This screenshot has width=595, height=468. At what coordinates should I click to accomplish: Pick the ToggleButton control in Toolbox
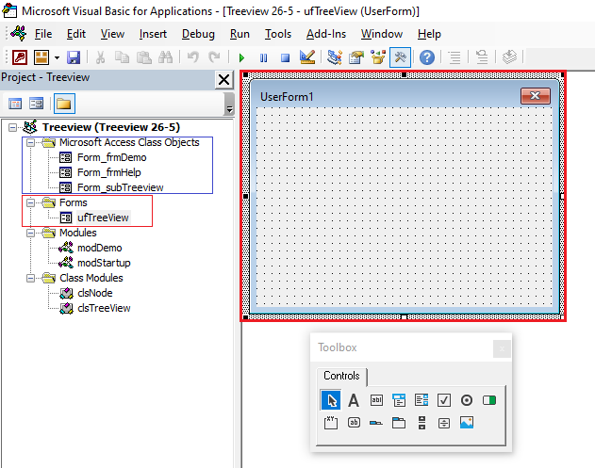489,400
